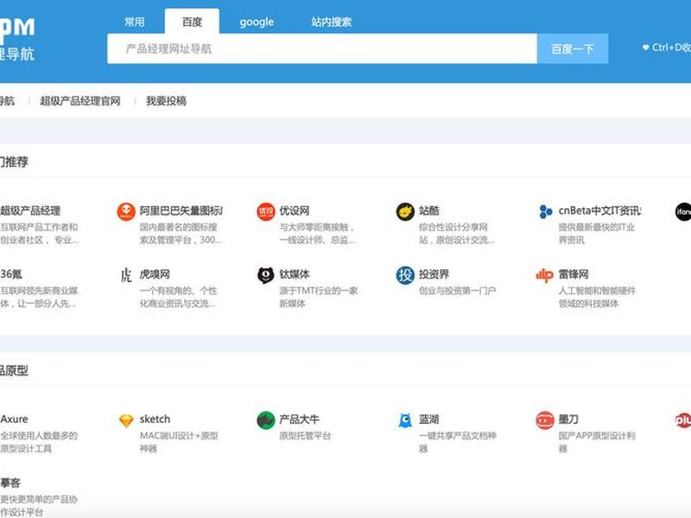Open the 摹客 title link
This screenshot has width=691, height=518.
10,483
